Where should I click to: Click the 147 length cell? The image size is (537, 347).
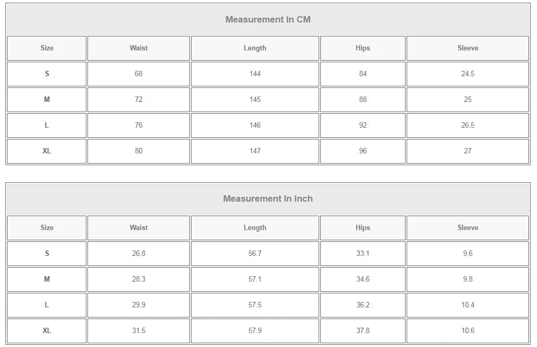click(x=255, y=151)
